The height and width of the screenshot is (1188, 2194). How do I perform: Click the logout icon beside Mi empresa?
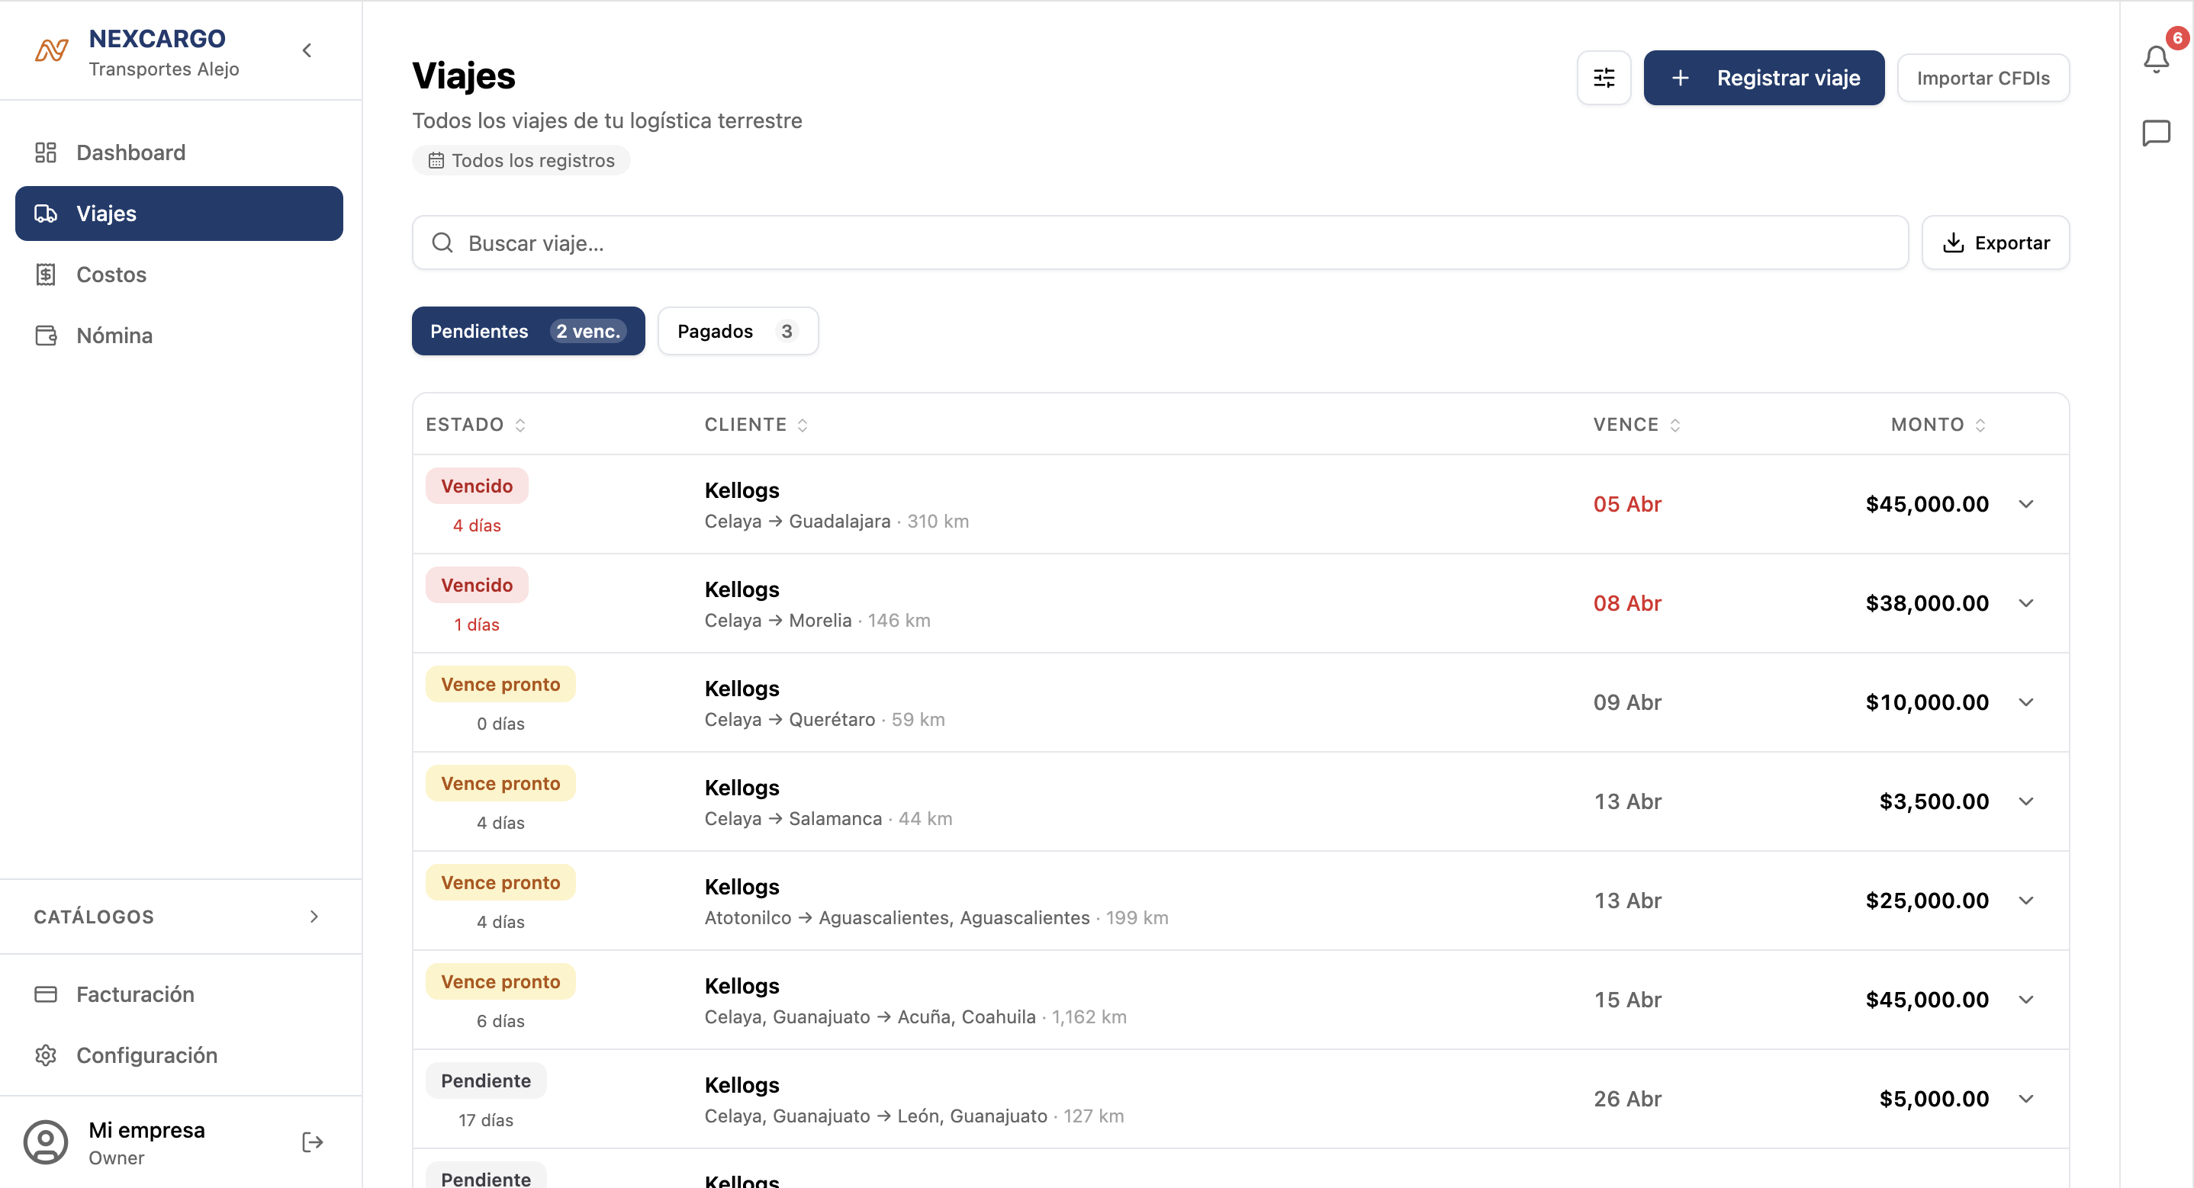click(x=313, y=1142)
